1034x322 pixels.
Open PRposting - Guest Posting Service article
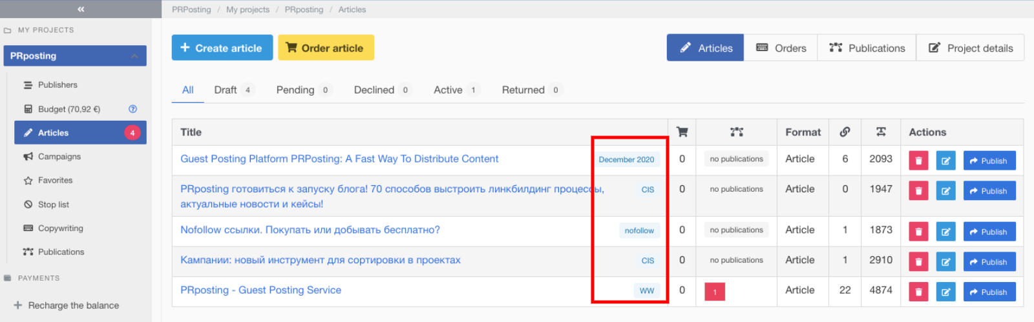coord(260,290)
